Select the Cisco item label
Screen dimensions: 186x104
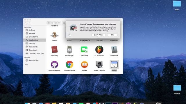(69, 41)
